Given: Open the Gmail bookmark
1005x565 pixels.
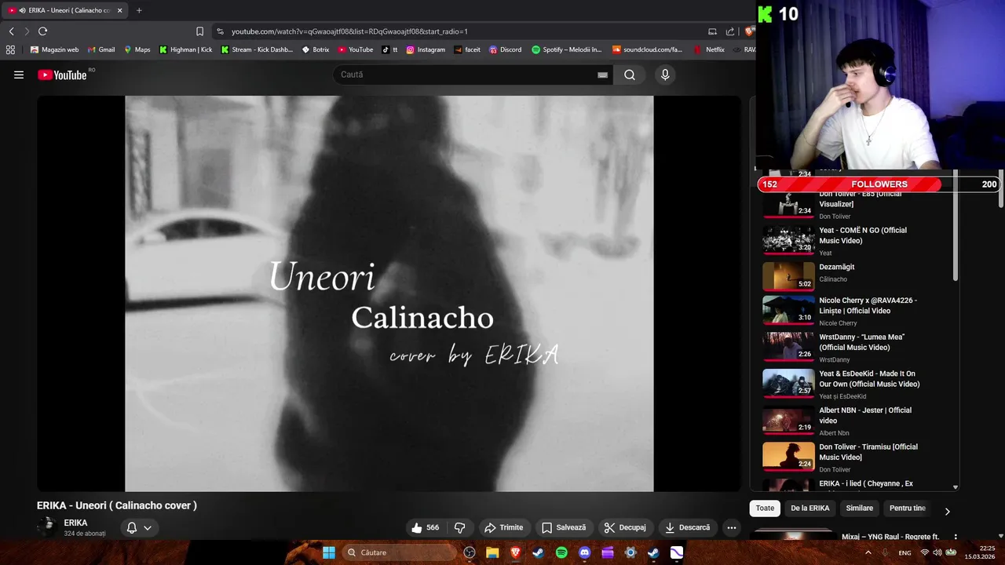Looking at the screenshot, I should pyautogui.click(x=100, y=49).
